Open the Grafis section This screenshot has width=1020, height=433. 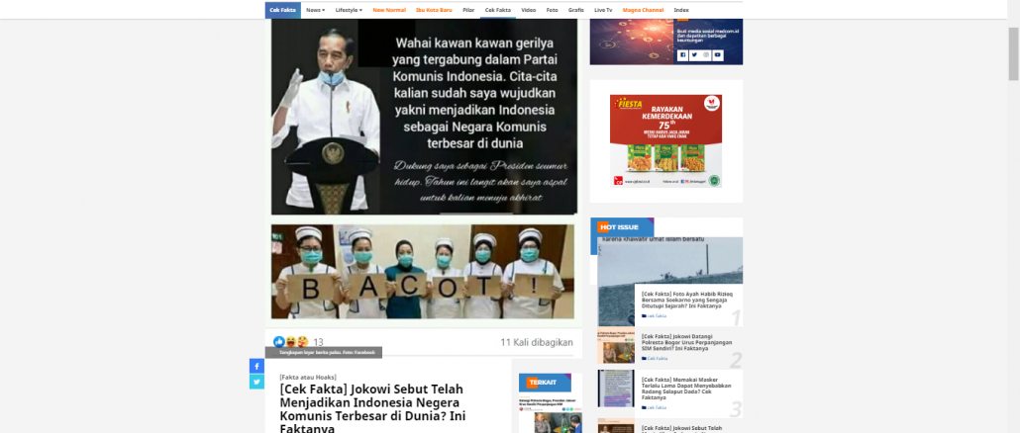click(x=575, y=10)
